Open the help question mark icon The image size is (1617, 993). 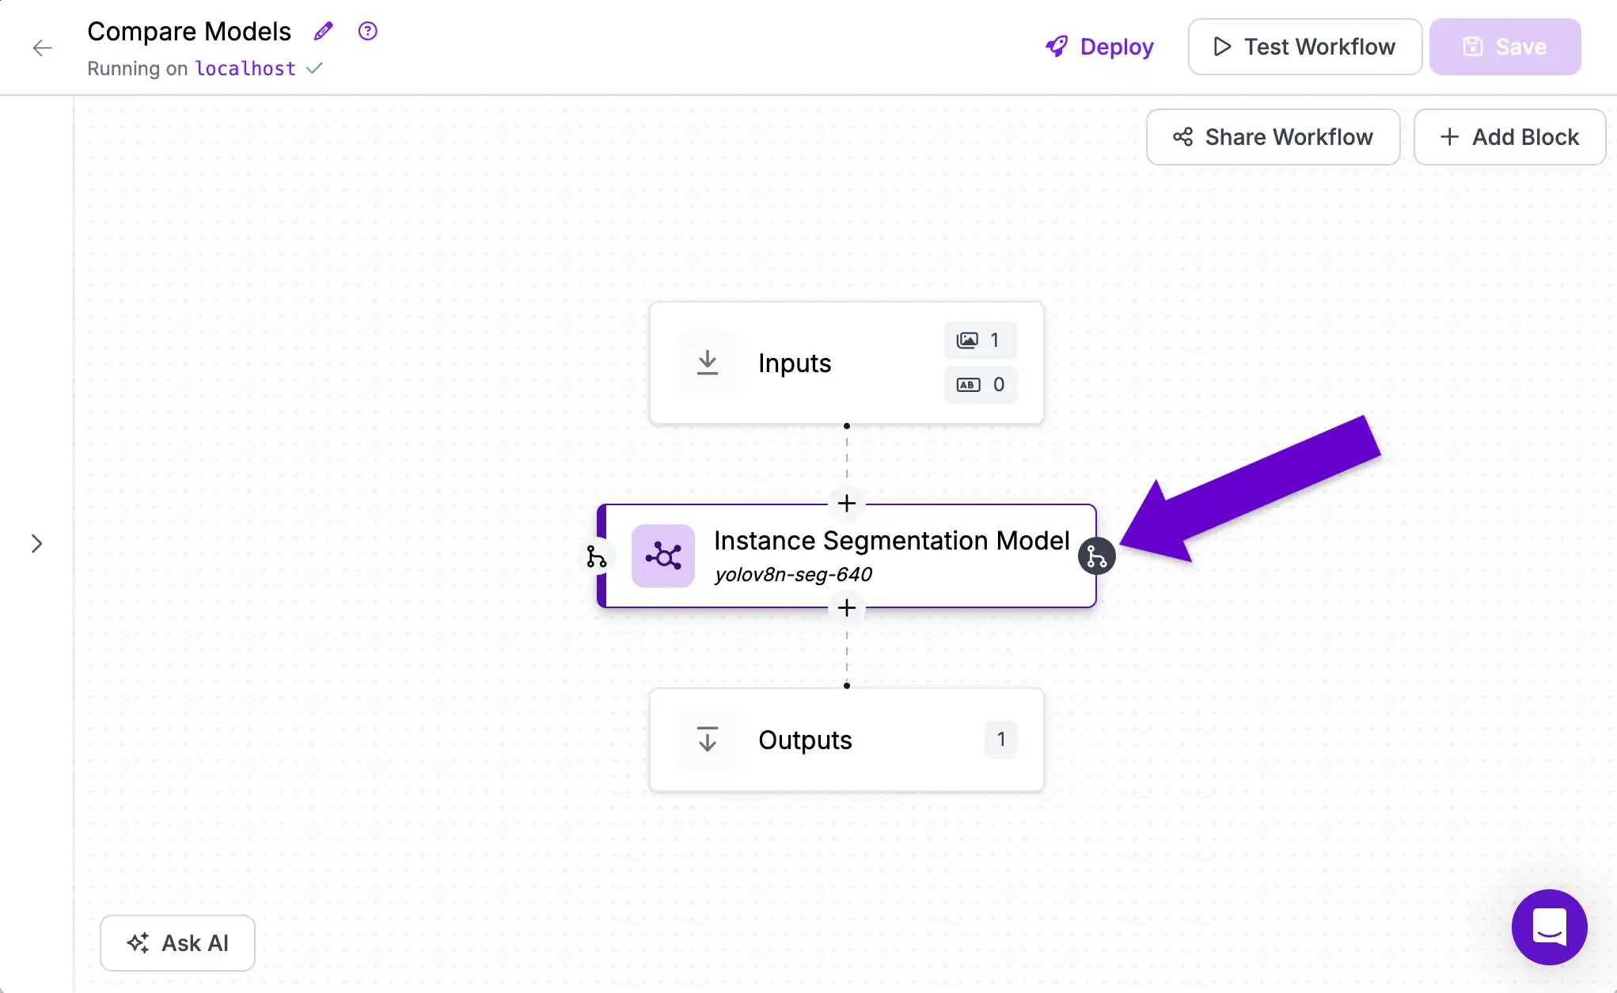pos(367,31)
